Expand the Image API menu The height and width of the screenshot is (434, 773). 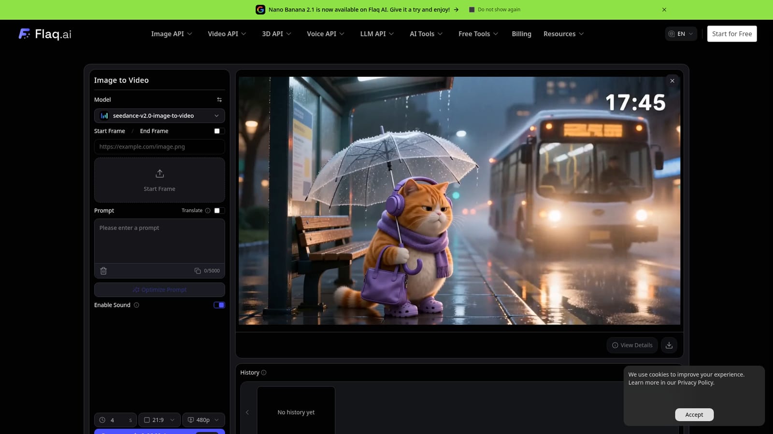[172, 34]
